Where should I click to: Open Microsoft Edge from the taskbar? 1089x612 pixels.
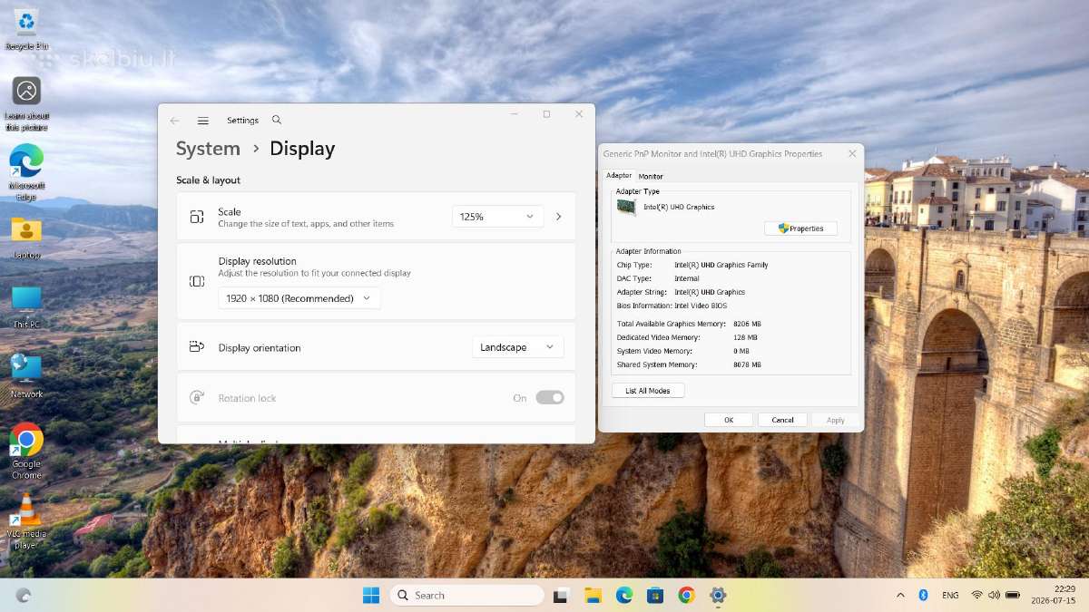tap(624, 595)
